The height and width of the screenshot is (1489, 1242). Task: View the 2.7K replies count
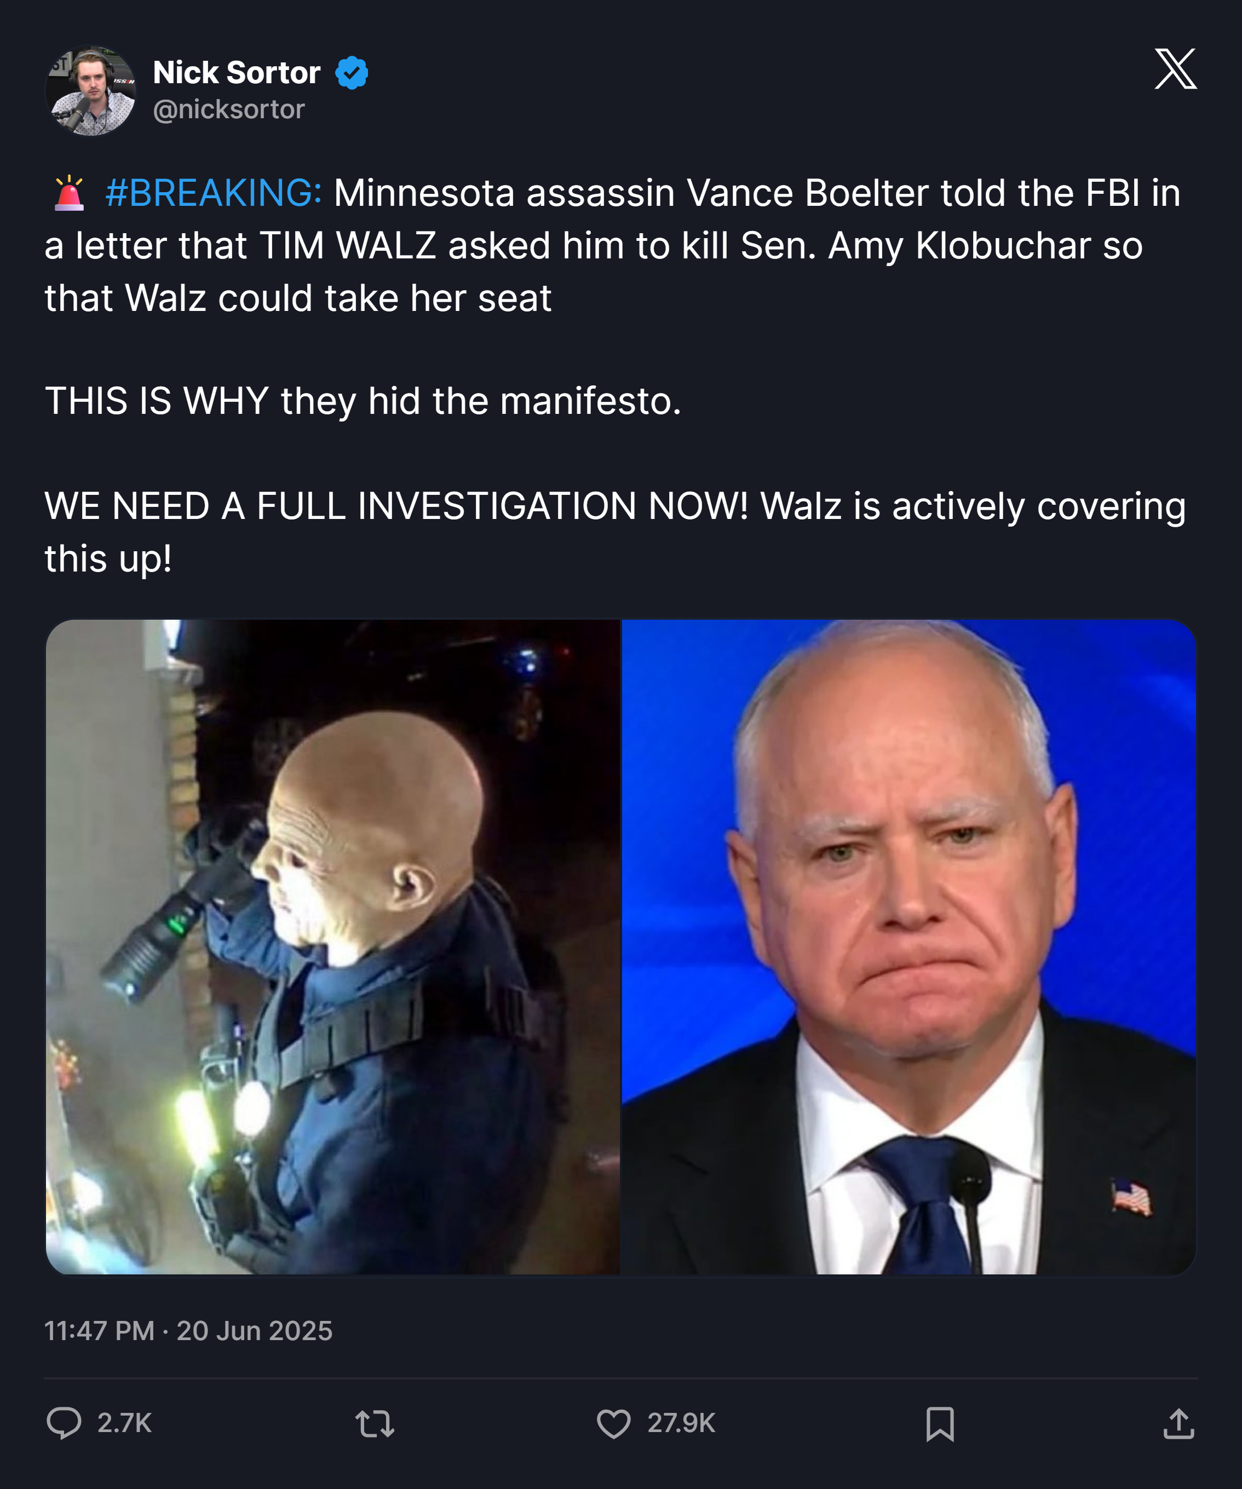pyautogui.click(x=125, y=1423)
